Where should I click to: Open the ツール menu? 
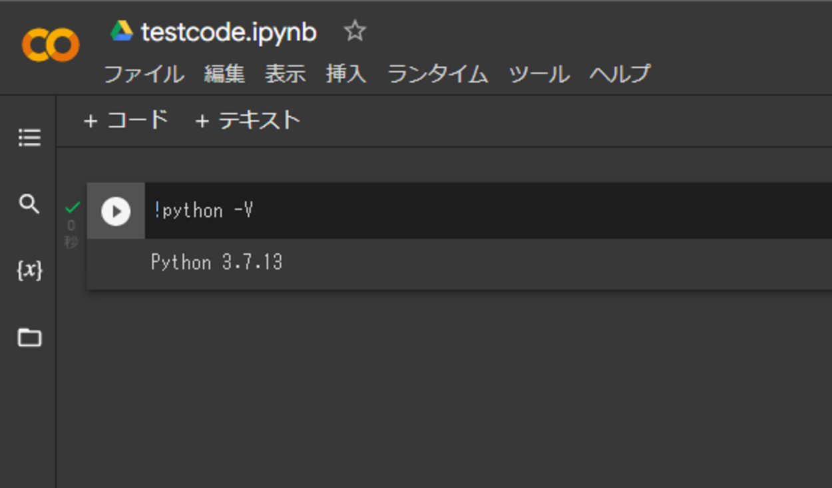(539, 74)
